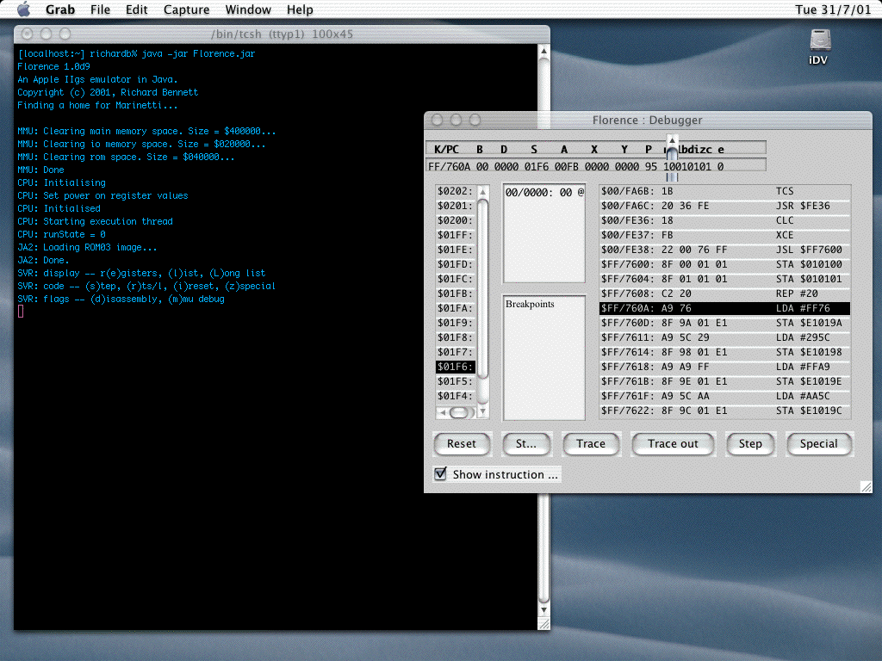Screen dimensions: 882x661
Task: Click the Trace button
Action: pos(591,443)
